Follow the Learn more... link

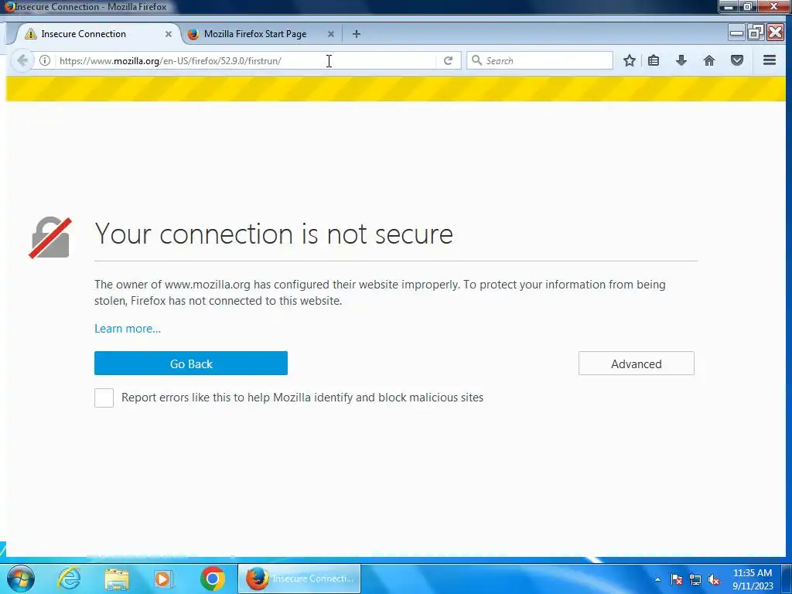[128, 328]
